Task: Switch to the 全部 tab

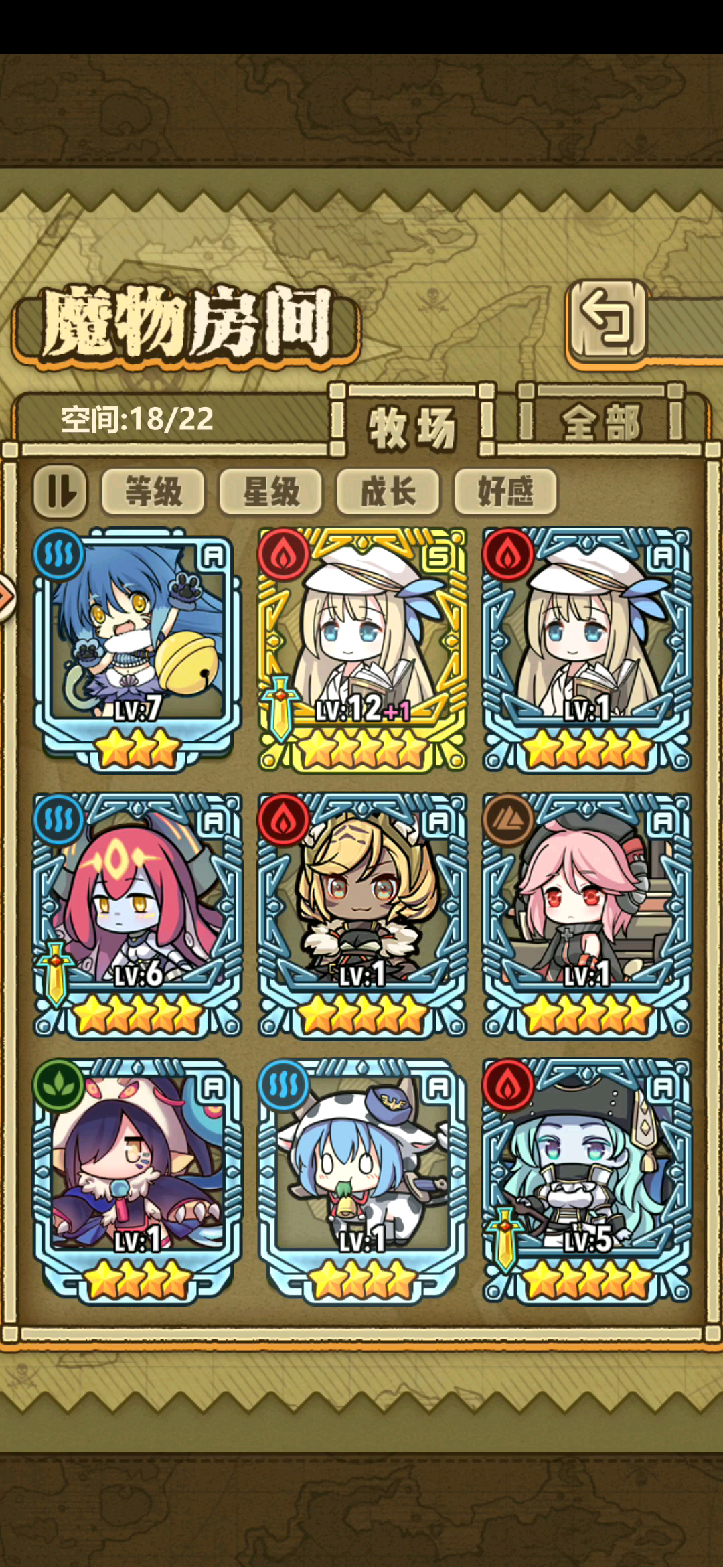Action: [600, 423]
